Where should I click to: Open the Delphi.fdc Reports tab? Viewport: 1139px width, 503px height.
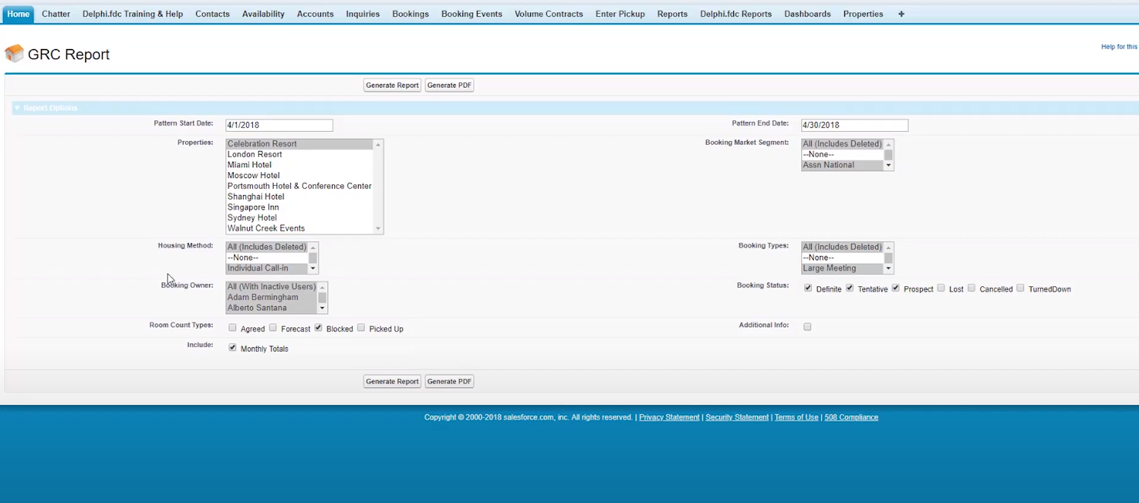(736, 14)
